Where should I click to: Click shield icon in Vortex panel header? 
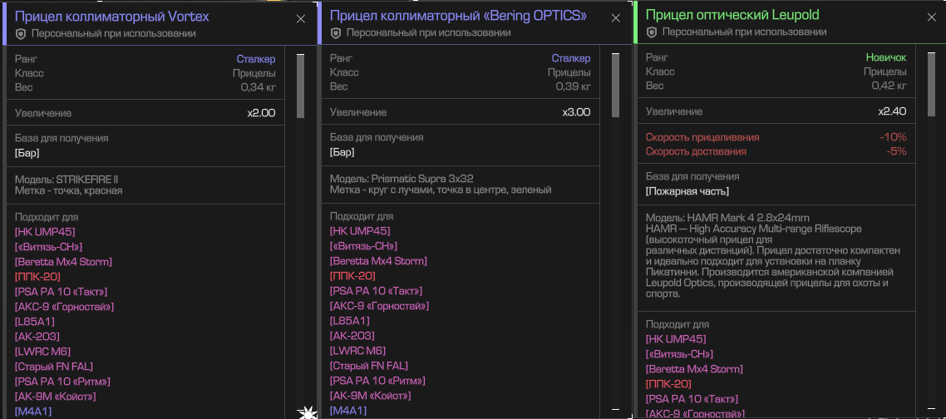[21, 34]
